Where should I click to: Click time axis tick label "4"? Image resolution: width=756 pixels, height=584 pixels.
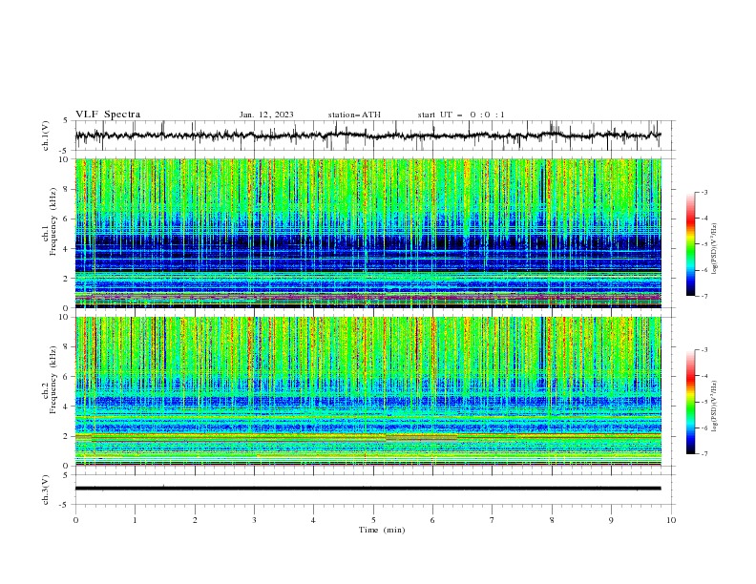tap(314, 520)
